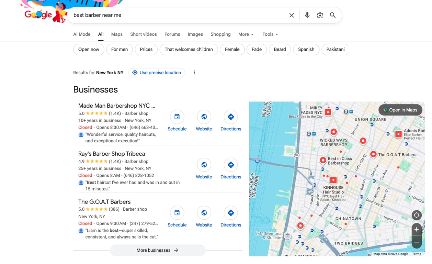The width and height of the screenshot is (432, 264).
Task: Run the search with the magnifying glass icon
Action: pos(332,15)
